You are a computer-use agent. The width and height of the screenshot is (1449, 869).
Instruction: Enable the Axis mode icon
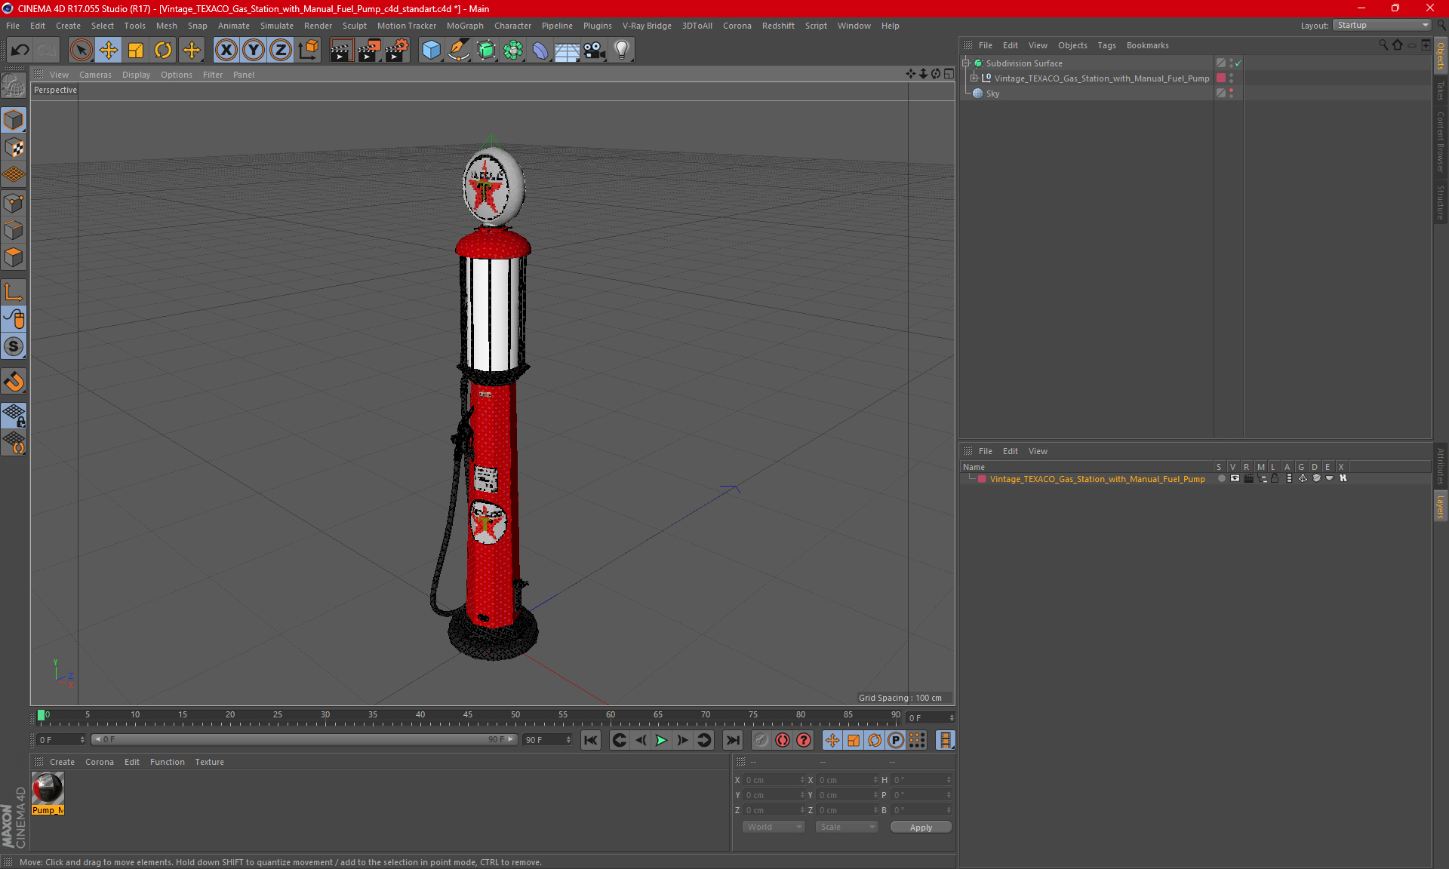(x=14, y=292)
